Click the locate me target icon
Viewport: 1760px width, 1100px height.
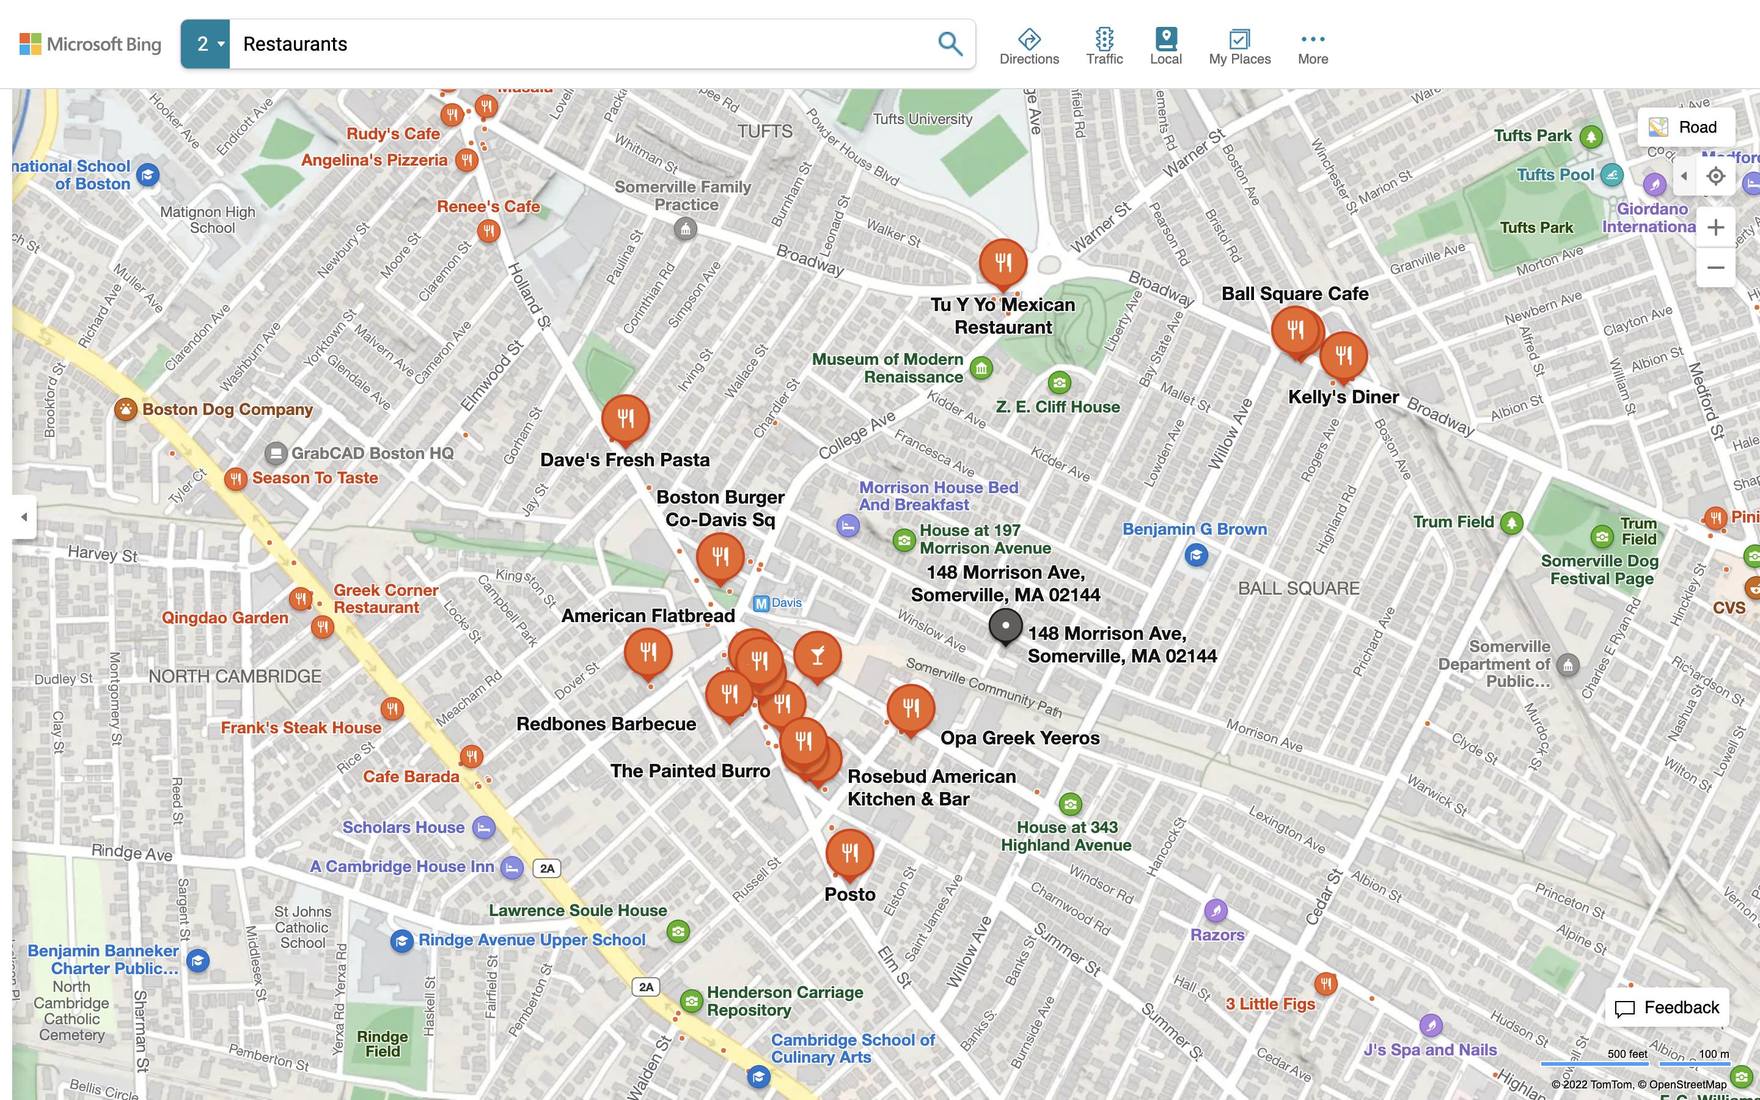[x=1715, y=176]
